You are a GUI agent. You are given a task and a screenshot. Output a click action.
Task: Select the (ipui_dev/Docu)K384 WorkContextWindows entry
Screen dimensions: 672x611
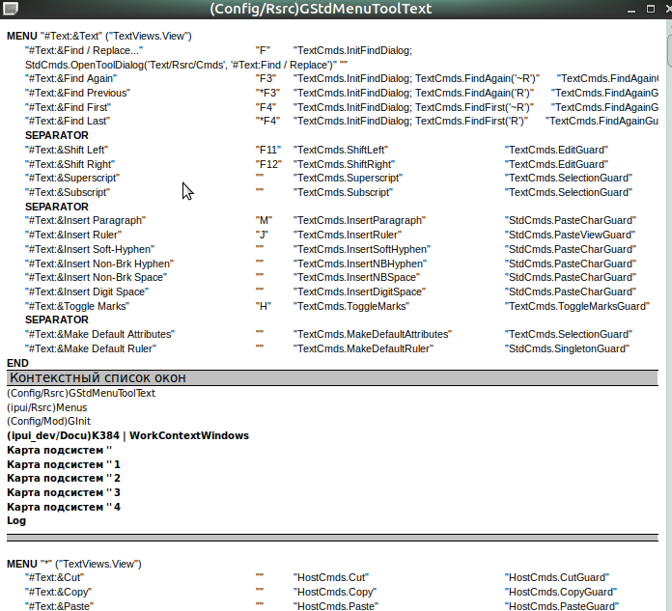[127, 435]
